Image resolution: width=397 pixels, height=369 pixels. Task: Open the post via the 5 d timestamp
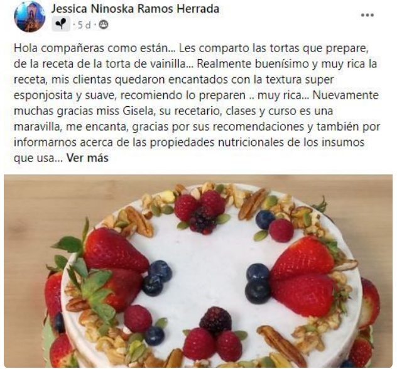coord(84,25)
